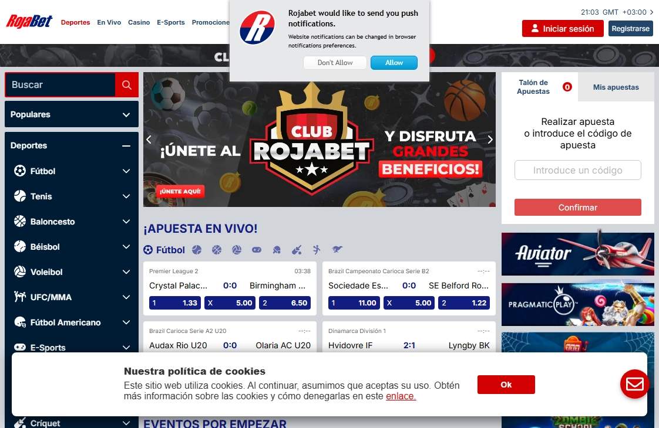Click Iniciar sesión button
Screen dimensions: 659x428
pos(563,29)
